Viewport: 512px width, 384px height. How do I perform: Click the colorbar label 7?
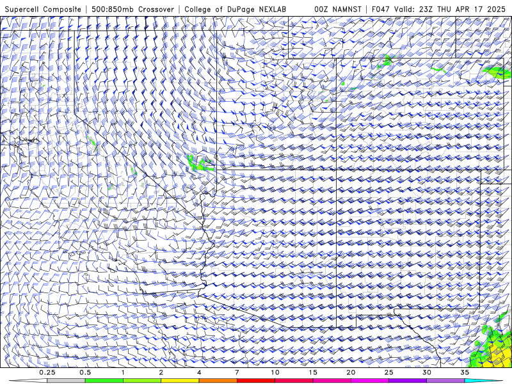(x=237, y=372)
